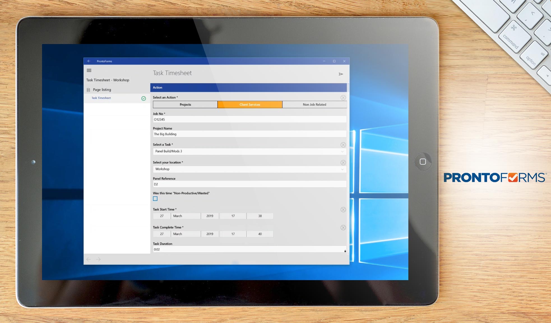551x323 pixels.
Task: Check the Non-Productive/Wasted checkbox
Action: click(x=155, y=199)
